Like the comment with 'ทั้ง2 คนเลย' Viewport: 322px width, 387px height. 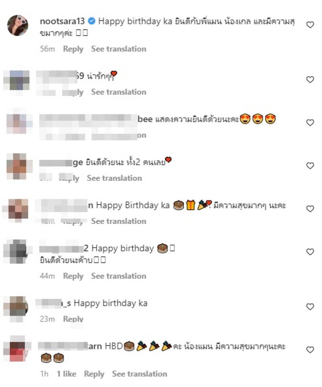point(310,165)
